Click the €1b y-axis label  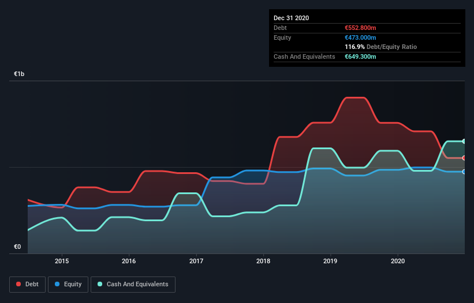[x=19, y=74]
